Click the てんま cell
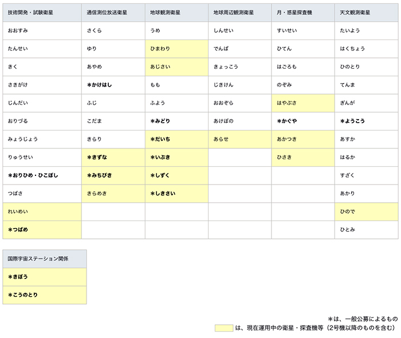The height and width of the screenshot is (338, 401). 367,85
